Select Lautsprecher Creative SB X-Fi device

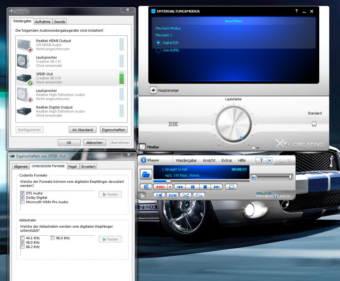point(71,62)
